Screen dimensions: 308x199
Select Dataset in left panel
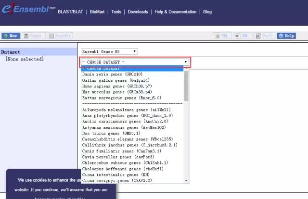coord(38,52)
